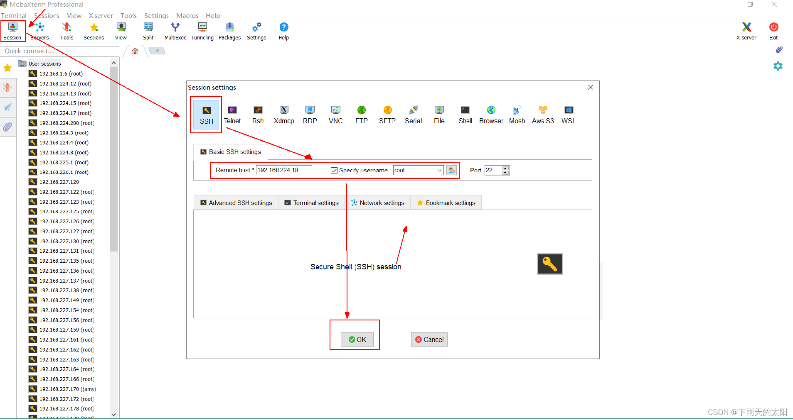Image resolution: width=793 pixels, height=420 pixels.
Task: Select the SSH session type
Action: point(206,115)
